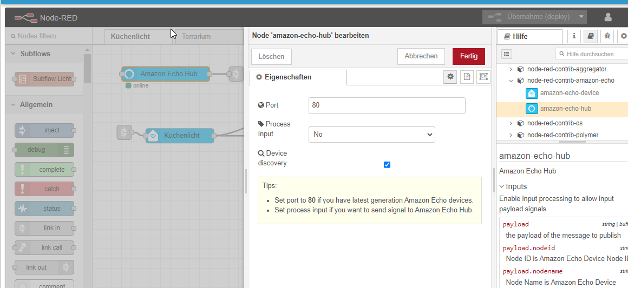The height and width of the screenshot is (288, 628).
Task: Select the comment palette node
Action: click(x=44, y=284)
